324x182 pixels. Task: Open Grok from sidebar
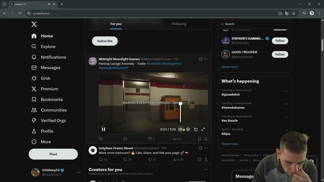[x=41, y=78]
